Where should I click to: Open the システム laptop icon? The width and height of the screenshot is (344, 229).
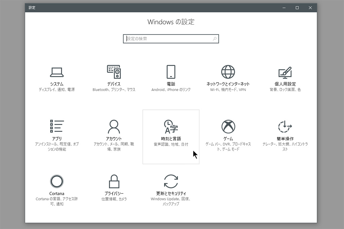57,72
